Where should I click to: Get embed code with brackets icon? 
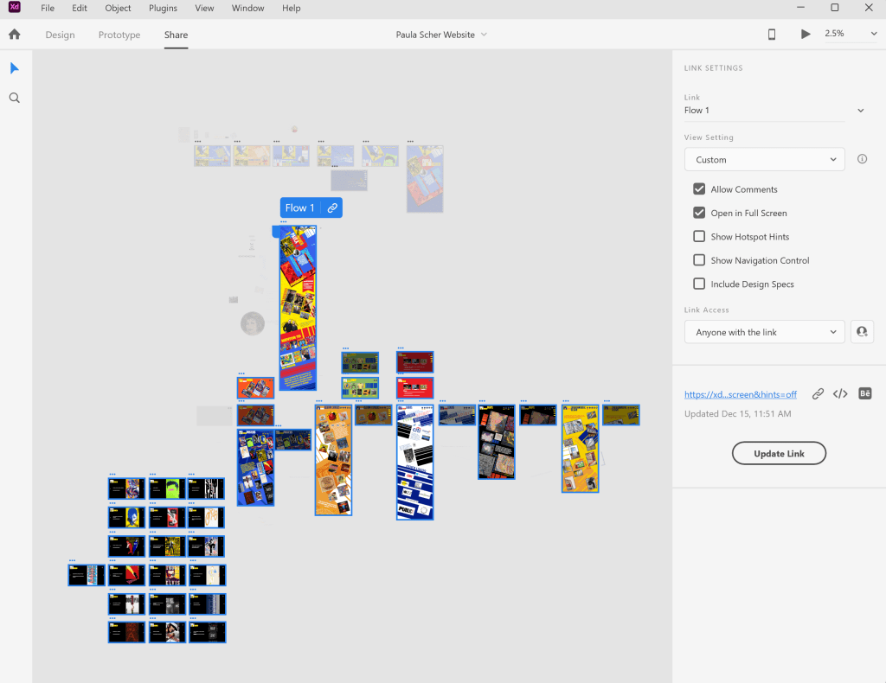point(840,394)
